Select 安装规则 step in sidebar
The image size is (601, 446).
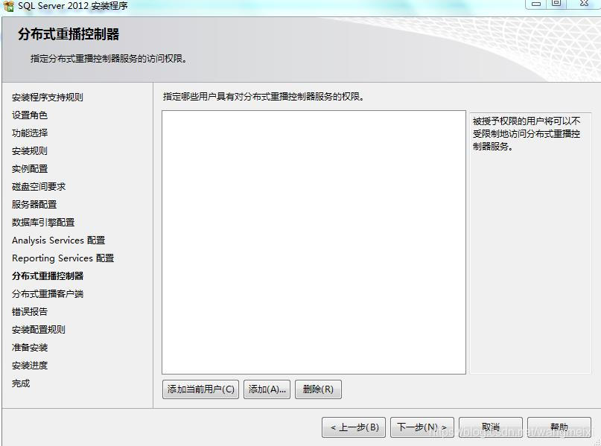click(30, 151)
